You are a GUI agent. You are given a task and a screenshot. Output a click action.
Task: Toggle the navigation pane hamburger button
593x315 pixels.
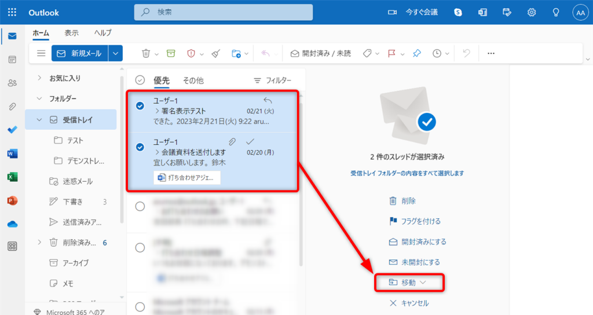click(x=41, y=53)
